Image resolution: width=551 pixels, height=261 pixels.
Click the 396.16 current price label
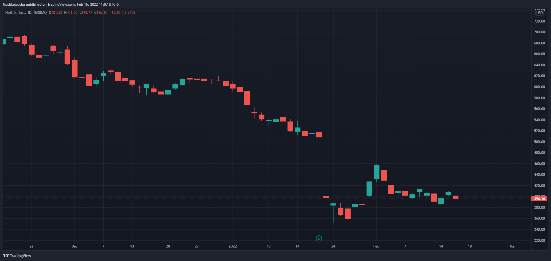(x=539, y=199)
